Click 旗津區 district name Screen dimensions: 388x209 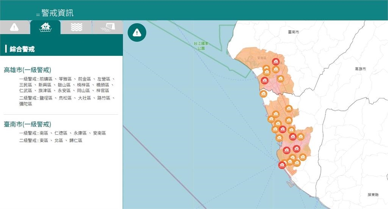[x=45, y=91]
